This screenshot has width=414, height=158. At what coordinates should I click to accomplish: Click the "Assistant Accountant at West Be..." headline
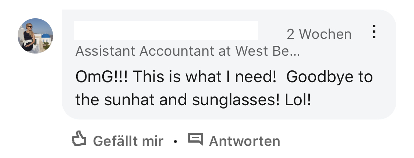coord(188,51)
